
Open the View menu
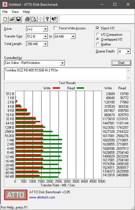pyautogui.click(x=15, y=12)
